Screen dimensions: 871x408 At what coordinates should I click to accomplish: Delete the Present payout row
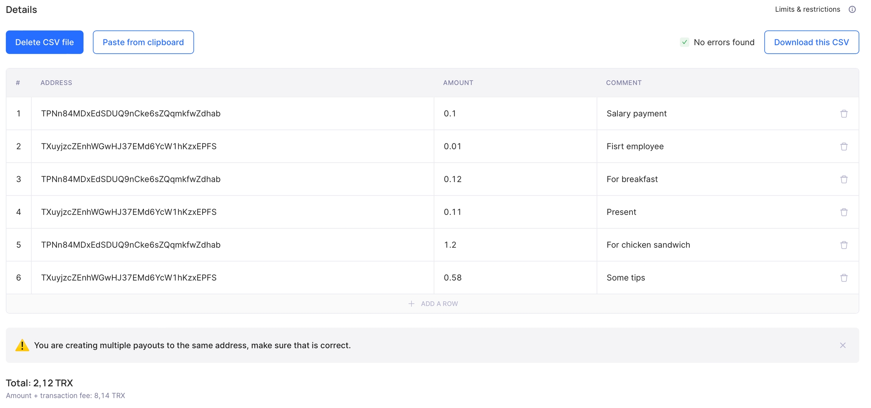pos(844,212)
